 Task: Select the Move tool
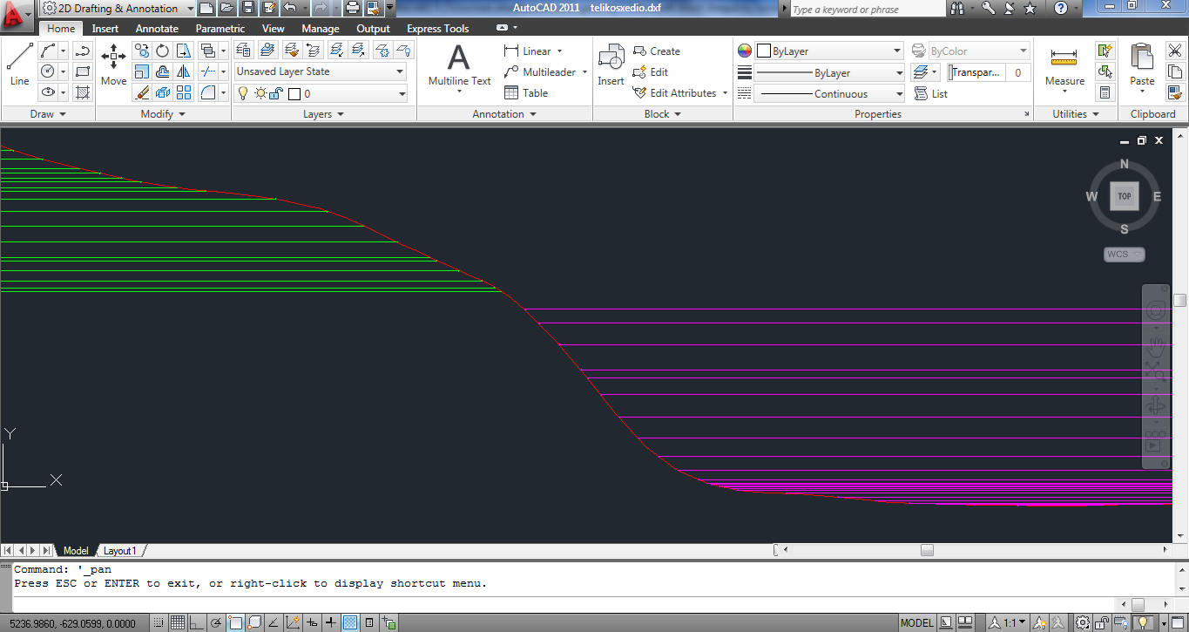tap(113, 65)
